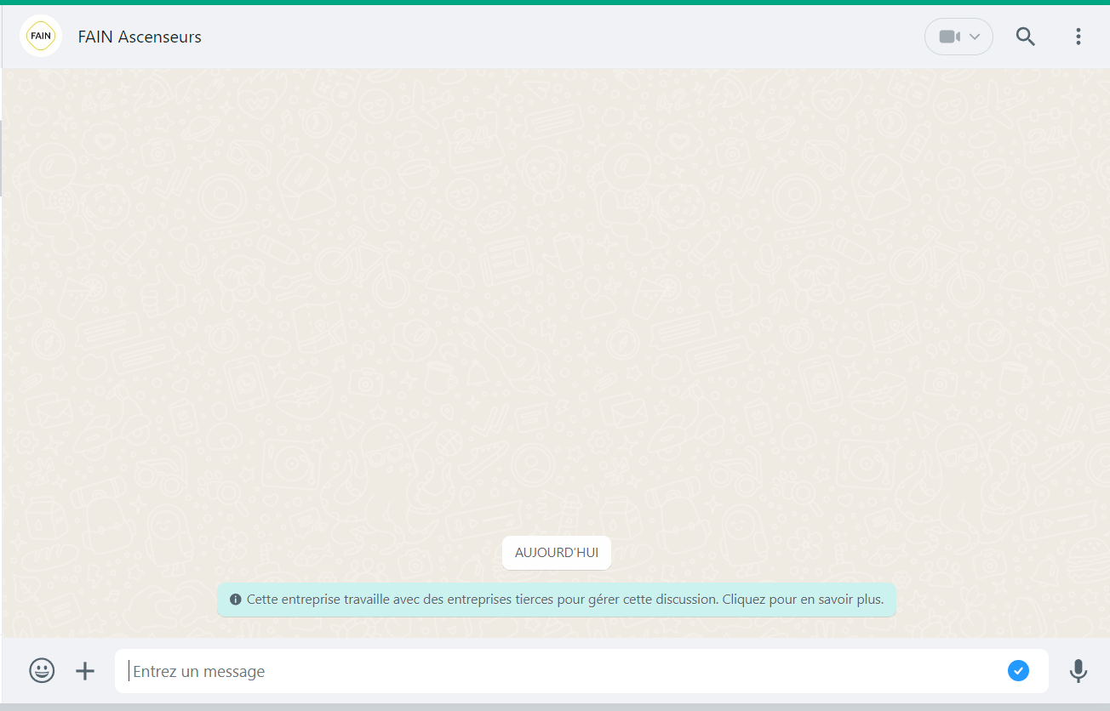Search messages using the magnifying glass icon
The height and width of the screenshot is (711, 1110).
1026,37
